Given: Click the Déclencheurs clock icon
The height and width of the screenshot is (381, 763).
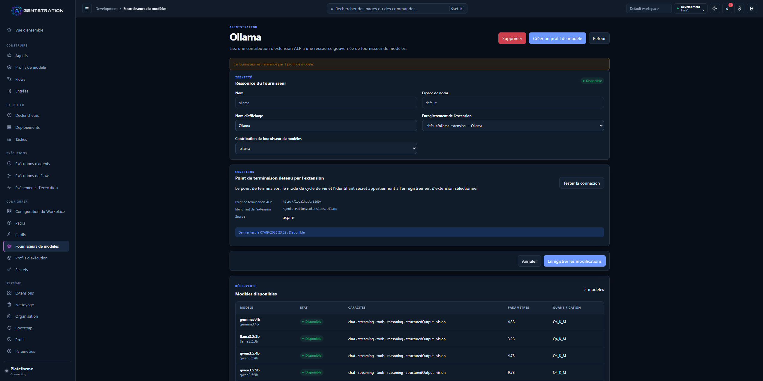Looking at the screenshot, I should [9, 115].
